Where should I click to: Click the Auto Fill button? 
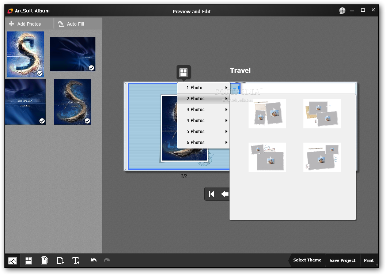click(78, 24)
